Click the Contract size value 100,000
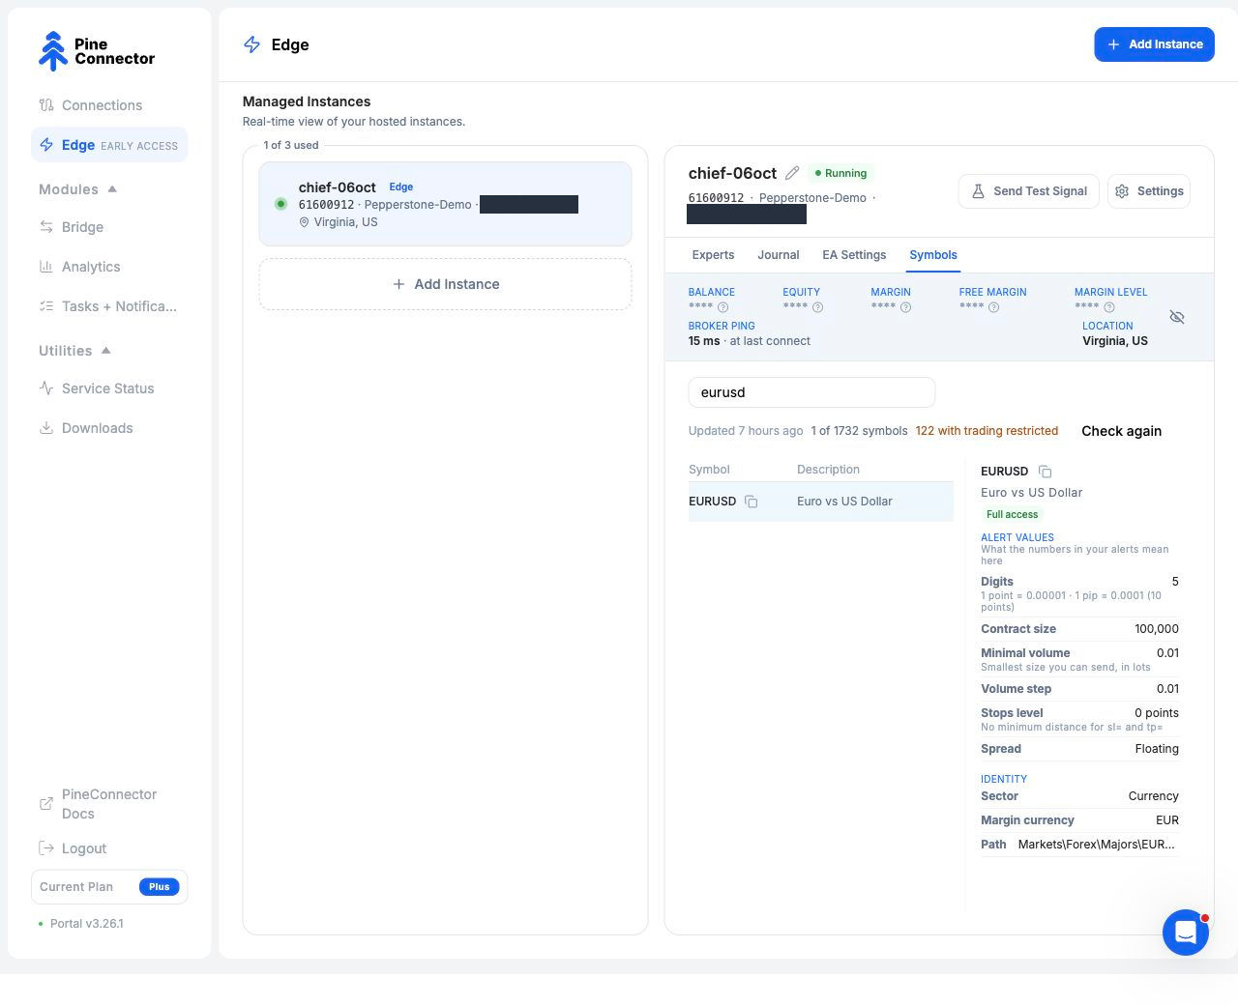The height and width of the screenshot is (1005, 1238). (x=1157, y=629)
